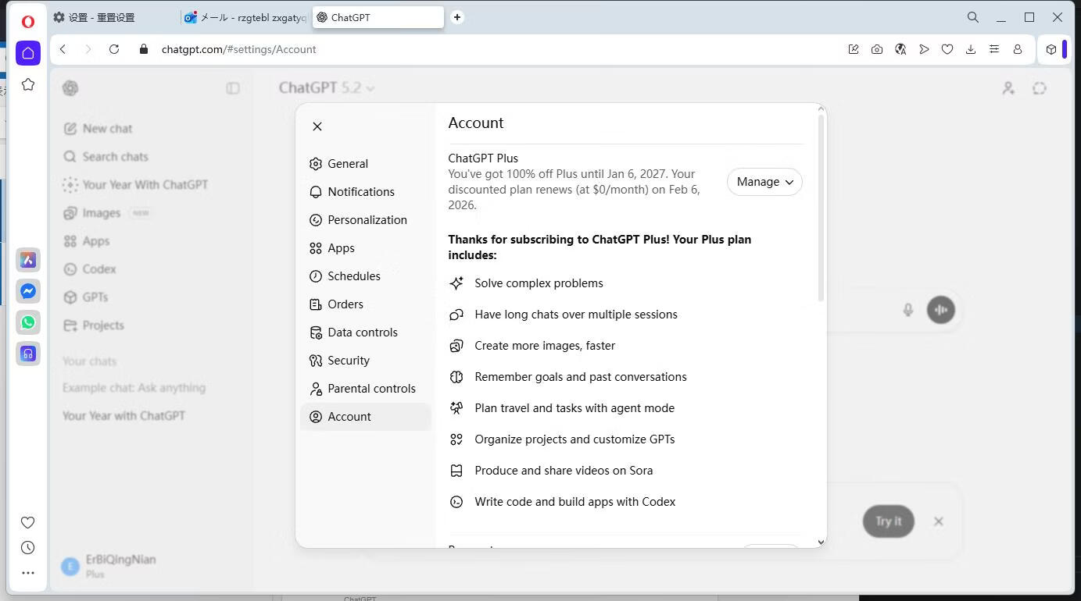Click the browser tab search icon

pyautogui.click(x=973, y=17)
